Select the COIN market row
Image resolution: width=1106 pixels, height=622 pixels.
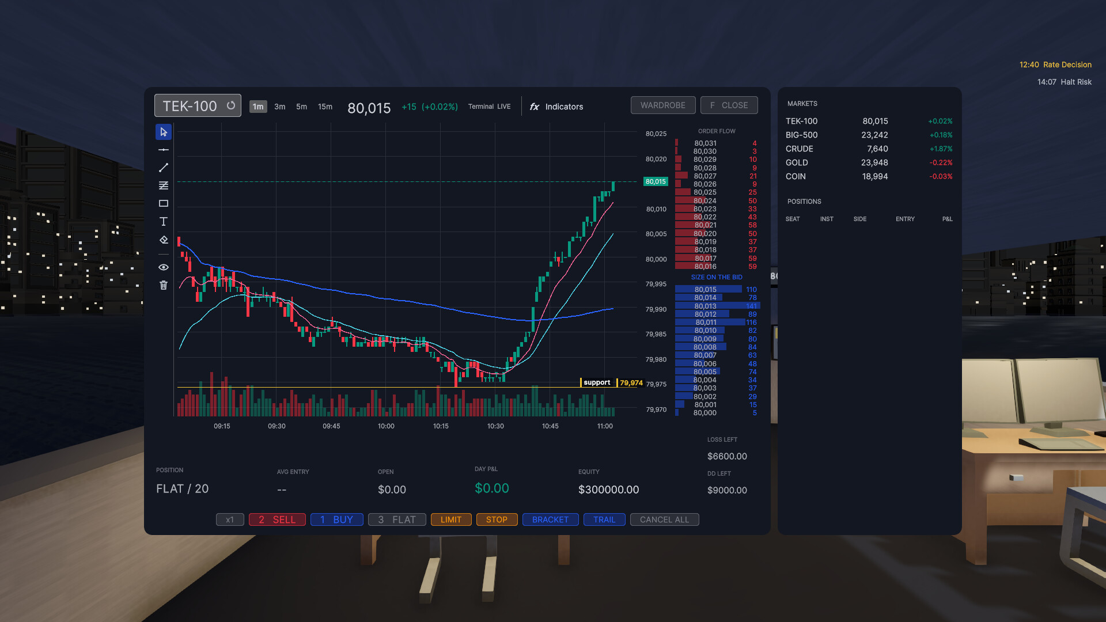(869, 176)
